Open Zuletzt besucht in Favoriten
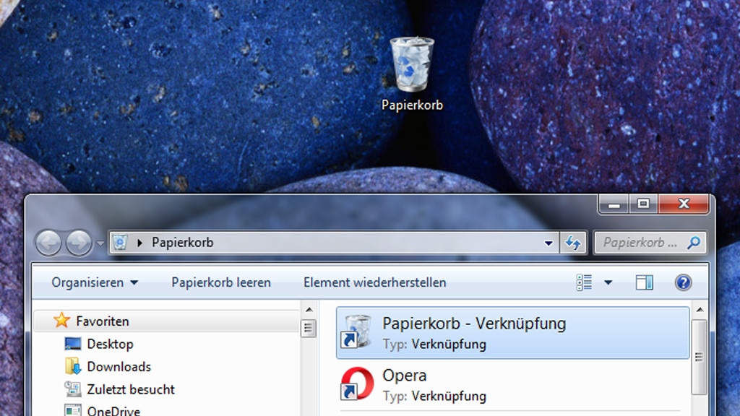This screenshot has height=416, width=740. pyautogui.click(x=131, y=389)
